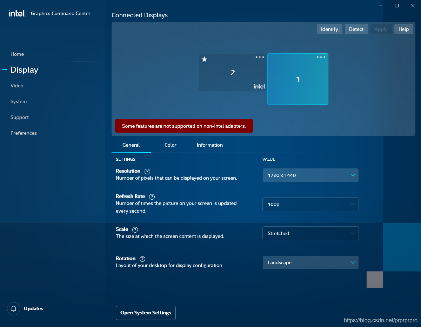This screenshot has width=421, height=327.
Task: Click the primary display star on monitor 2
Action: 205,59
